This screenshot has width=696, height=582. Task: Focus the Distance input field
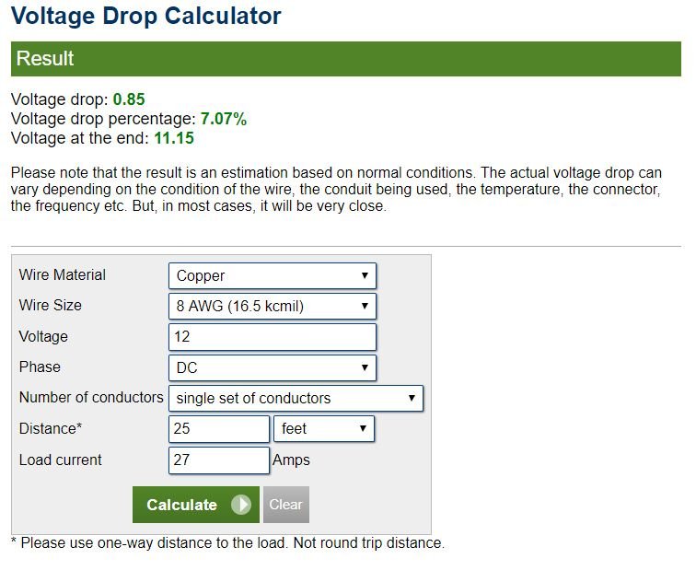click(x=219, y=428)
